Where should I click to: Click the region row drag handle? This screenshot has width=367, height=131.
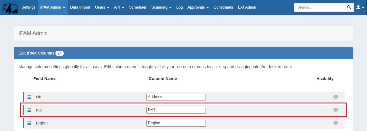[x=29, y=123]
